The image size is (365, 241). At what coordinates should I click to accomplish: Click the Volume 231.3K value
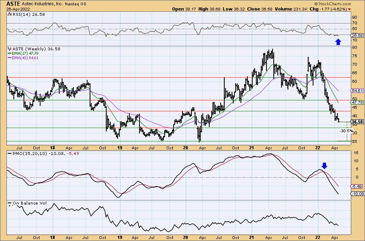291,9
